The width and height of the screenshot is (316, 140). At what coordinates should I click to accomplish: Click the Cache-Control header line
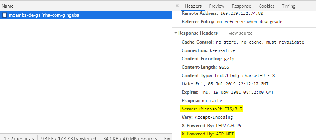pyautogui.click(x=243, y=42)
